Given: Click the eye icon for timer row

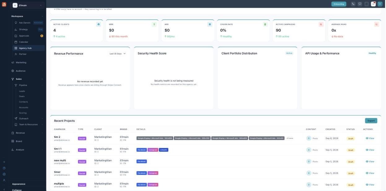Looking at the screenshot, I should tap(367, 173).
